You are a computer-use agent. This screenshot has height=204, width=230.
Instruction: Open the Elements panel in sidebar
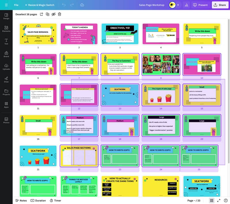(x=6, y=28)
